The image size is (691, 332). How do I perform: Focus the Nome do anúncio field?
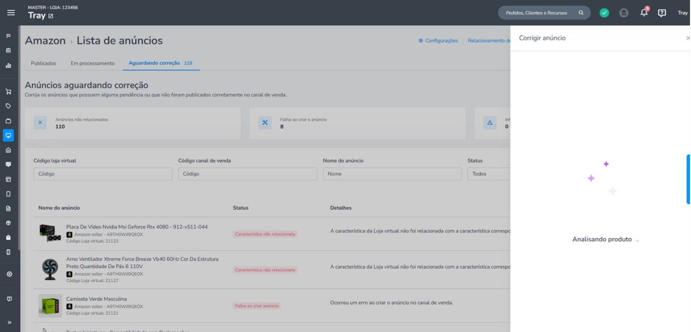(x=392, y=174)
